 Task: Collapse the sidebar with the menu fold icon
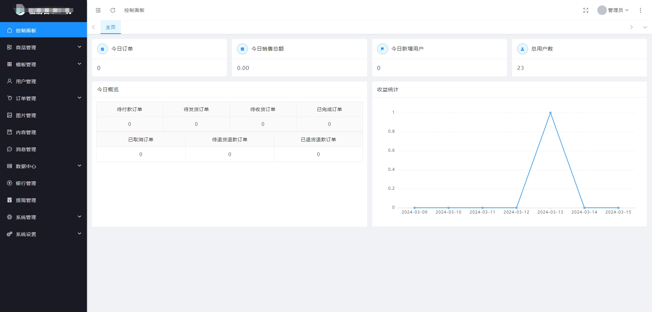[98, 10]
